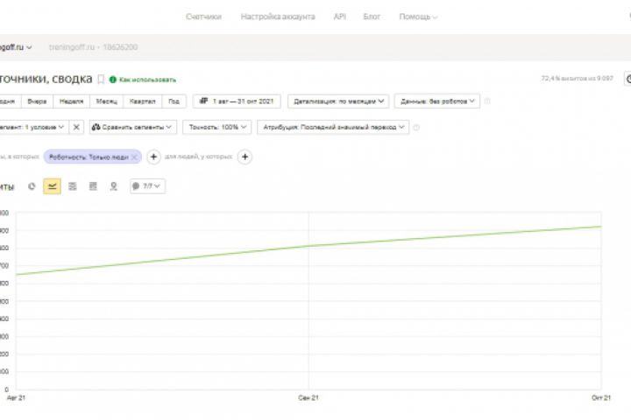Select the Год period tab

tap(174, 101)
